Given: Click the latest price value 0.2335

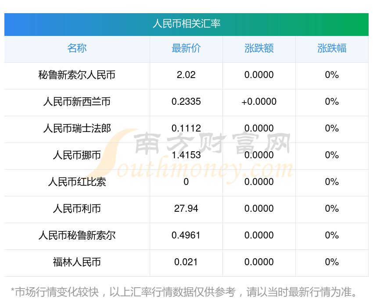Looking at the screenshot, I should coord(186,102).
